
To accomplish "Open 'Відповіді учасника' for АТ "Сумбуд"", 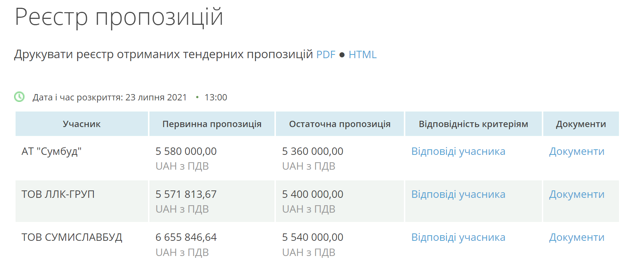I will coord(458,151).
